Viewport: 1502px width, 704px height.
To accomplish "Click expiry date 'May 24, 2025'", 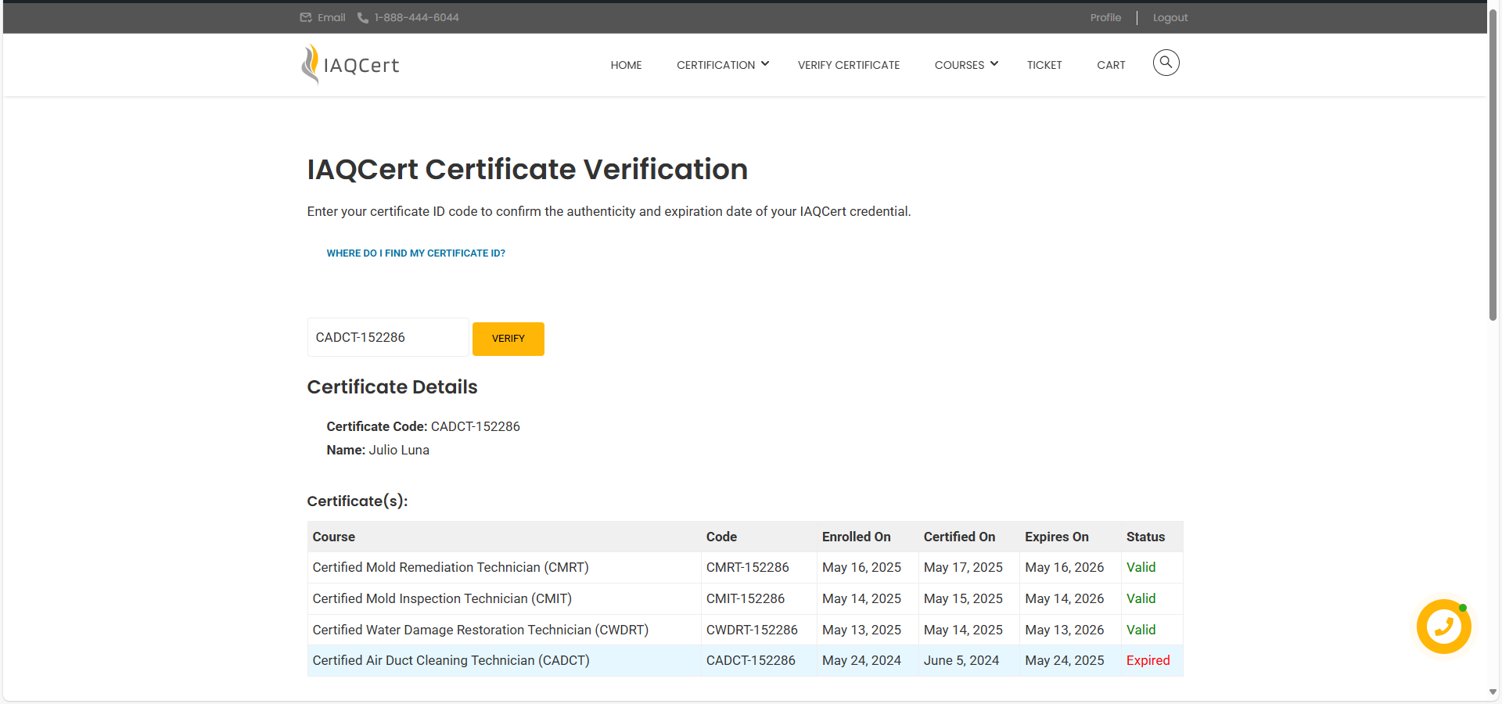I will (x=1064, y=660).
